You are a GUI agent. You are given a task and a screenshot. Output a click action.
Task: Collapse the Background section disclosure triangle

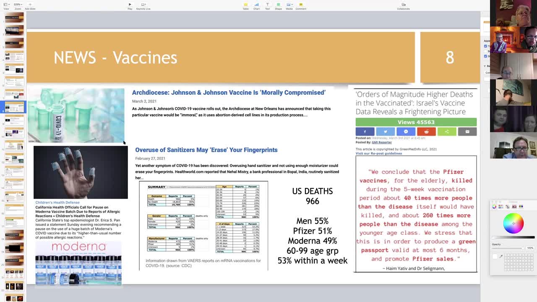click(x=485, y=66)
